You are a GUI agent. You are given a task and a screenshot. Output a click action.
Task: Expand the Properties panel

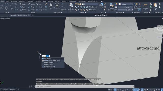120,12
